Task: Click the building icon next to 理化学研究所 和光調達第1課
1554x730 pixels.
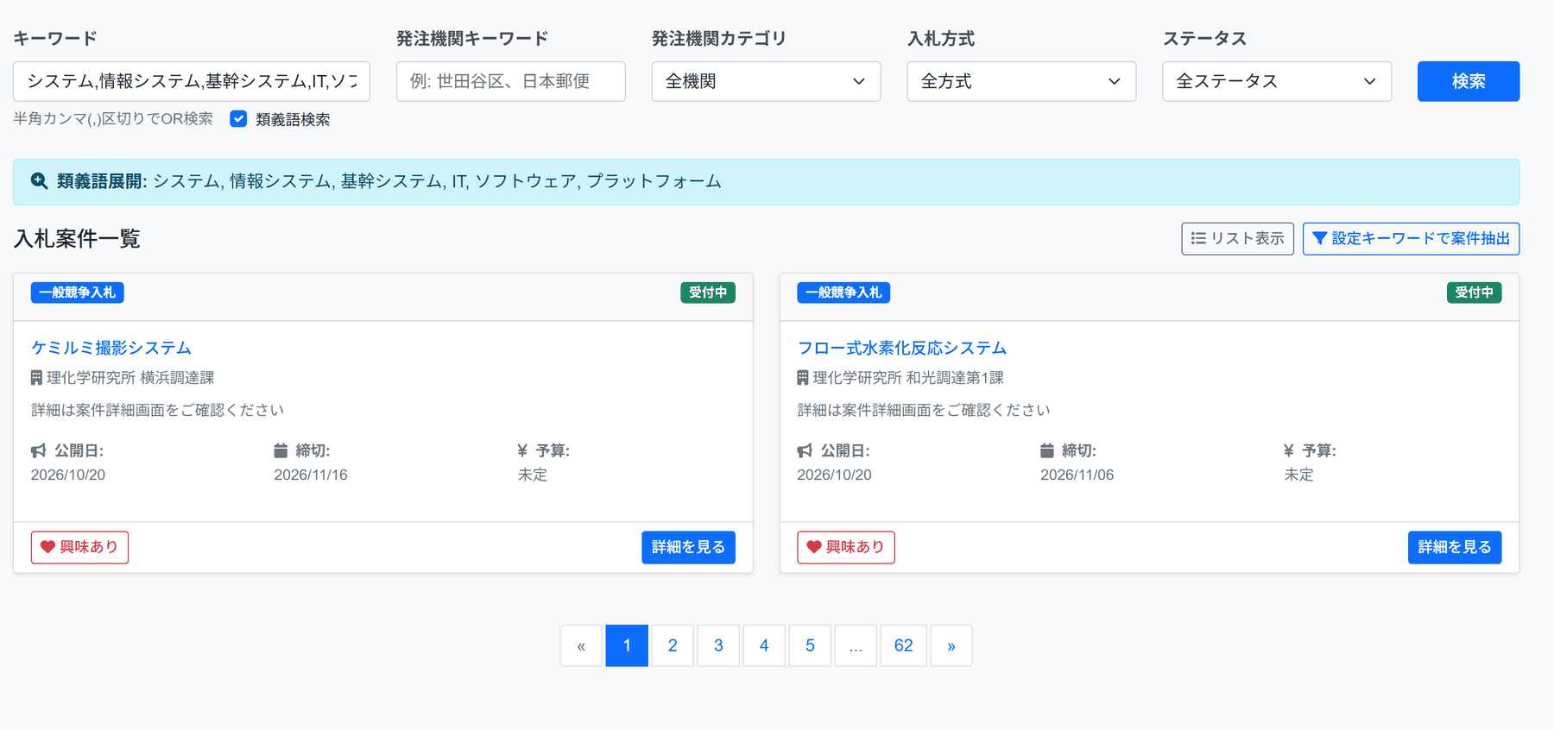Action: (803, 378)
